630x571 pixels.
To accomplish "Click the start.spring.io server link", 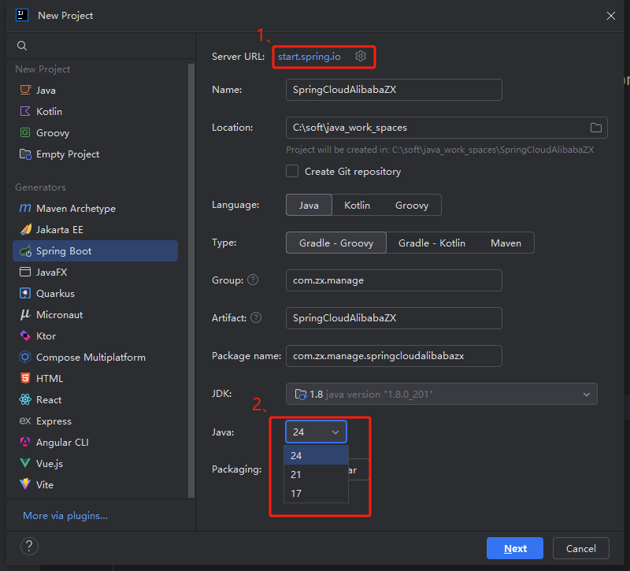I will [x=309, y=57].
